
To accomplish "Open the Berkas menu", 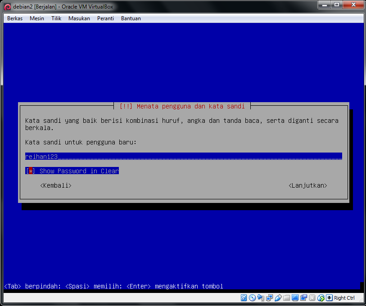I will 15,18.
